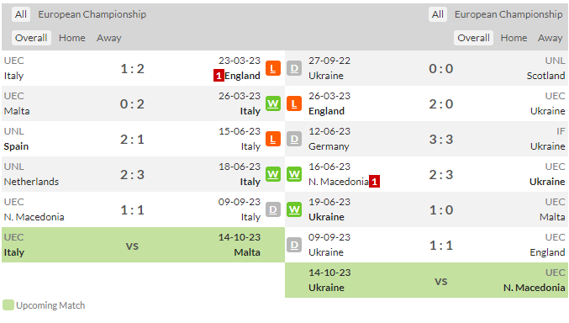The height and width of the screenshot is (323, 569).
Task: Click the L badge for Spain vs Italy match
Action: click(x=273, y=139)
